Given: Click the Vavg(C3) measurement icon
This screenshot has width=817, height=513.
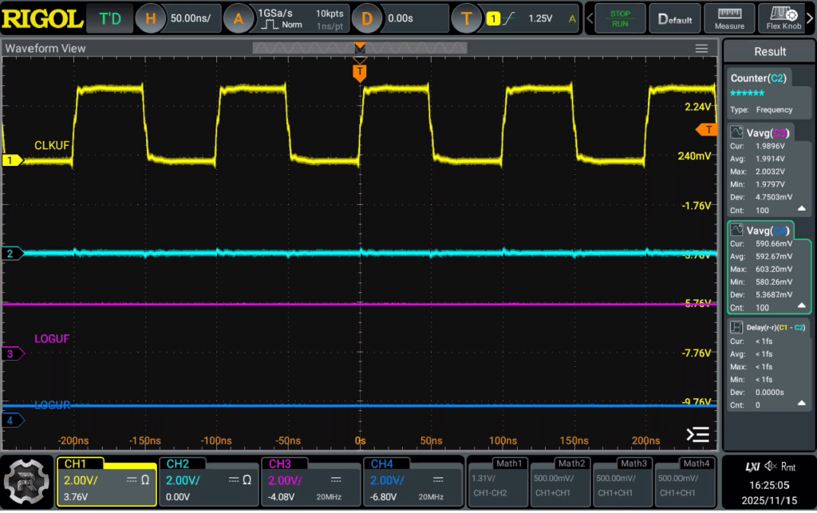Looking at the screenshot, I should tap(736, 132).
